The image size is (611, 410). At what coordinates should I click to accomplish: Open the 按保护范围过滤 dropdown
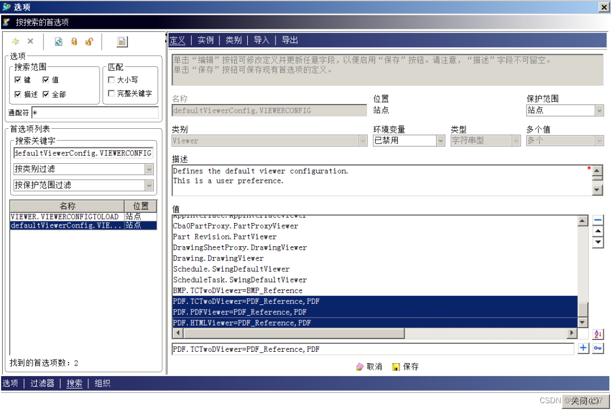tap(148, 185)
